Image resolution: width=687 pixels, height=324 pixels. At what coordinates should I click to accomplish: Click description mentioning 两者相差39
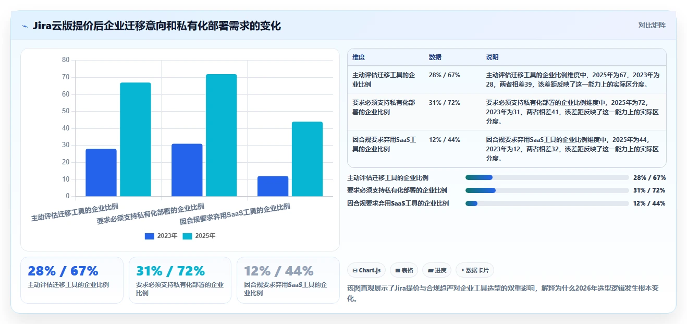point(573,79)
